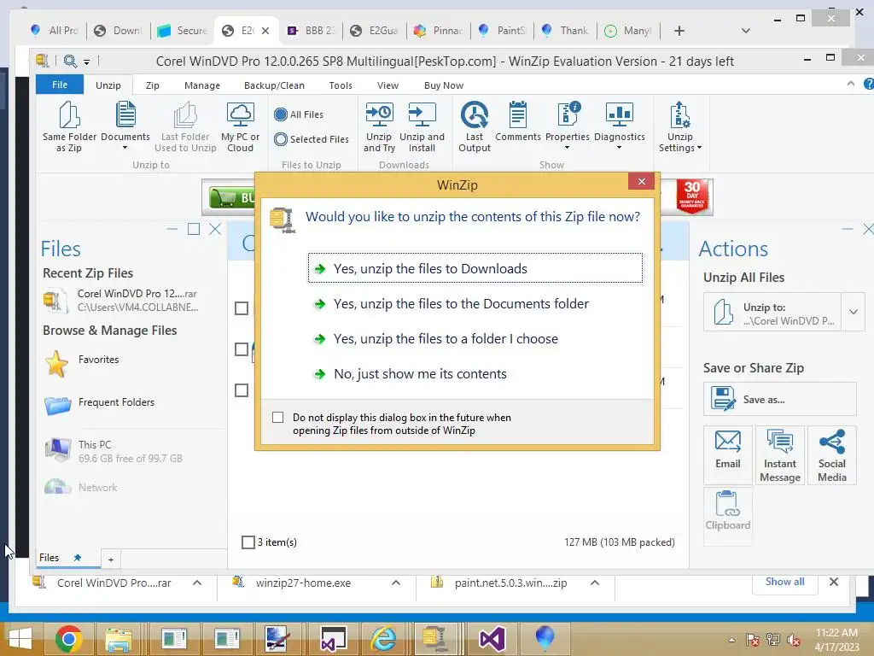Screen dimensions: 874x656
Task: Expand the Properties dropdown arrow
Action: point(567,148)
